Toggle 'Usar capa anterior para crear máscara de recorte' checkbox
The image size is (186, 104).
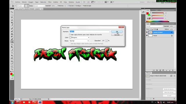[70, 35]
